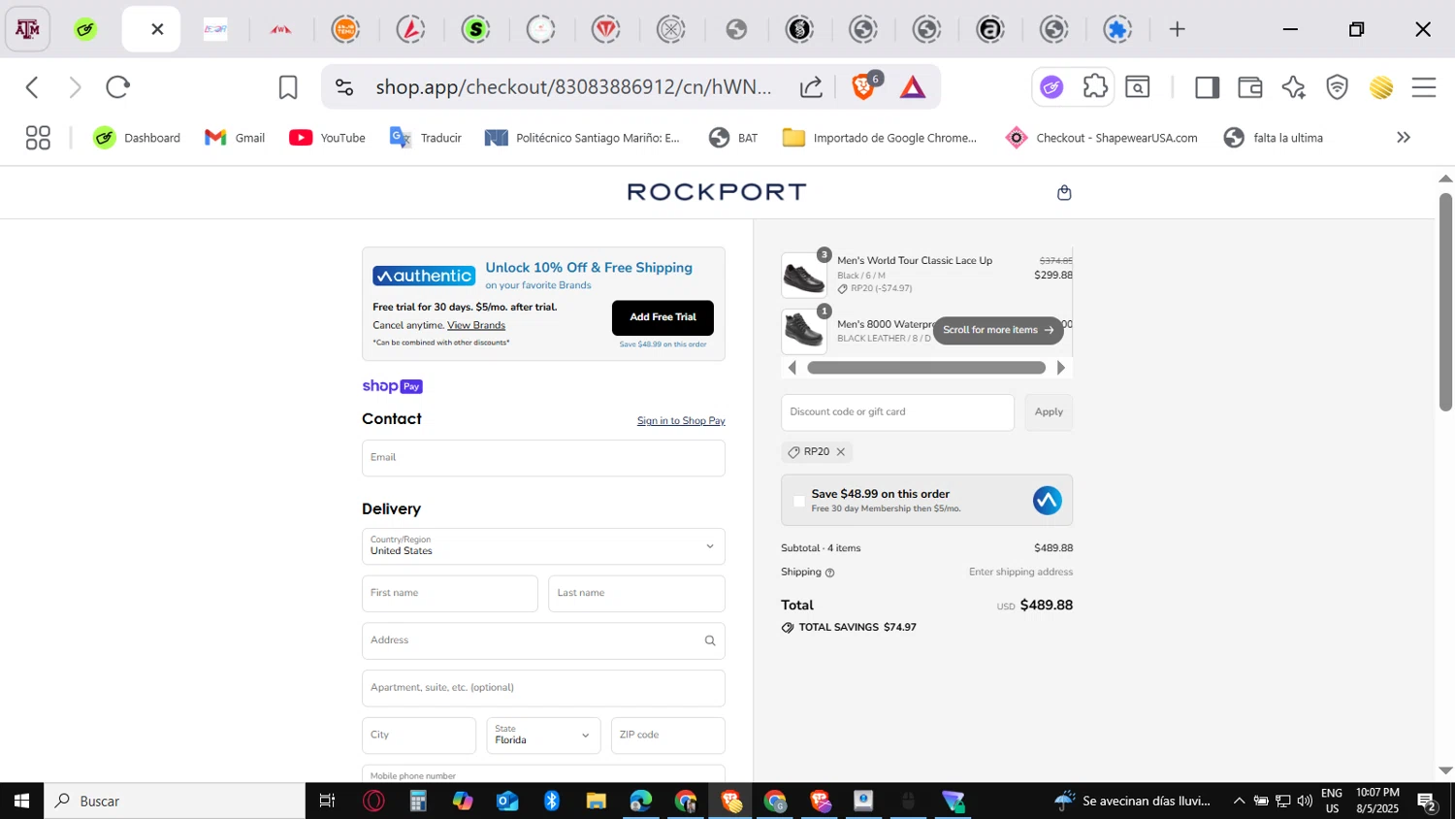Open the Brave Wallet icon

click(x=1250, y=87)
